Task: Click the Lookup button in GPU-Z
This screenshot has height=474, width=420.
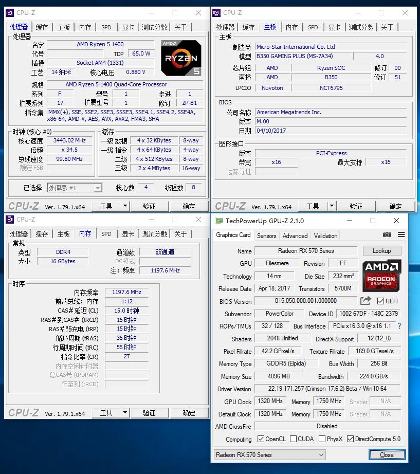Action: tap(382, 250)
